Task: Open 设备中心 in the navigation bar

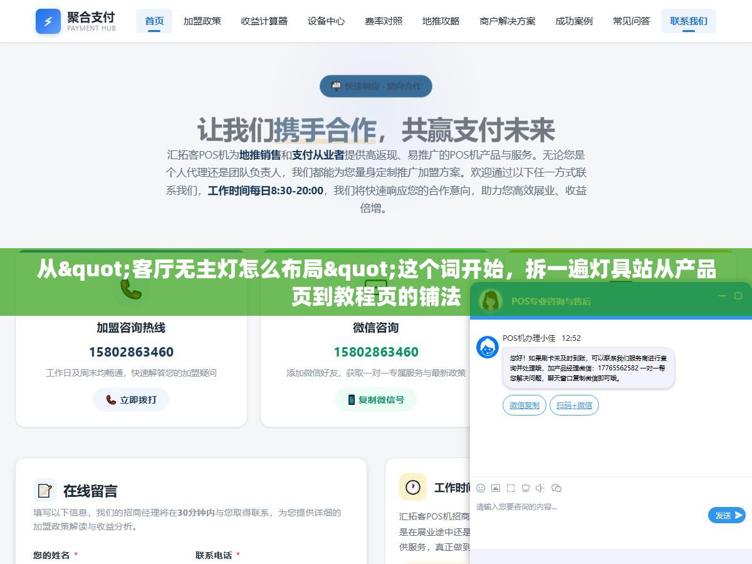Action: pyautogui.click(x=326, y=21)
